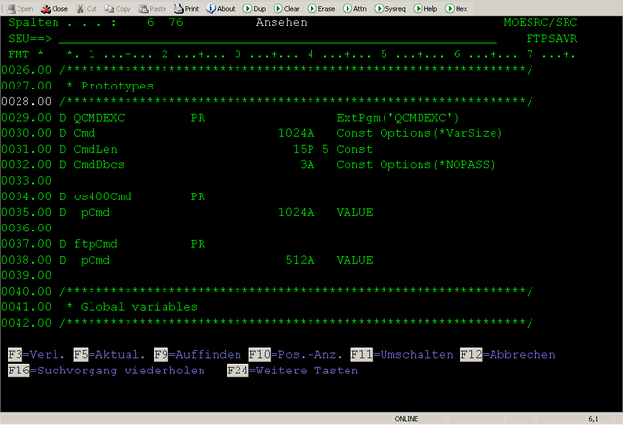Click F12=Abbrechen function key

[x=508, y=354]
